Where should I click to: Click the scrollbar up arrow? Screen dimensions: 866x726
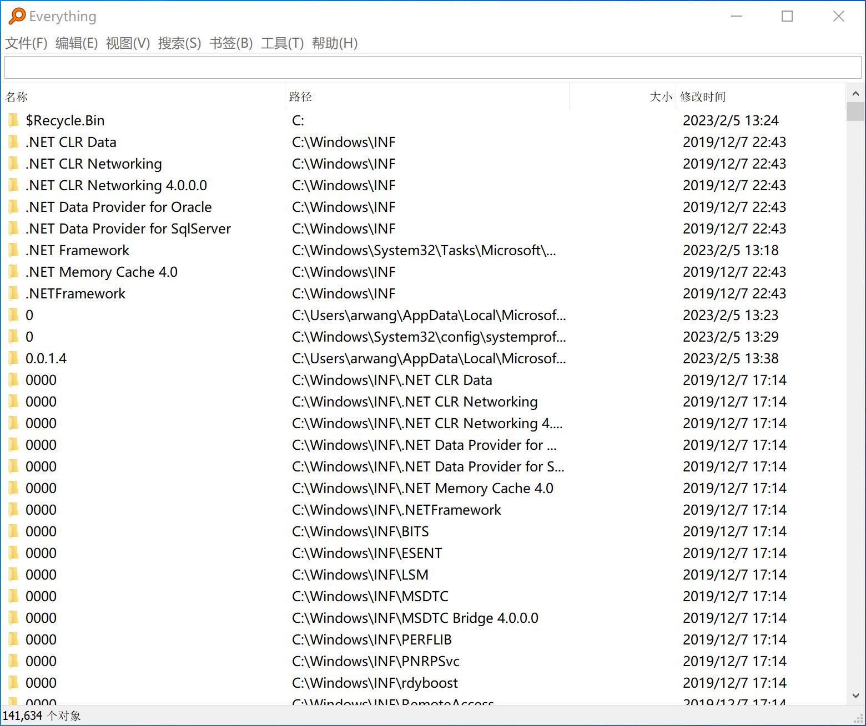pyautogui.click(x=855, y=94)
